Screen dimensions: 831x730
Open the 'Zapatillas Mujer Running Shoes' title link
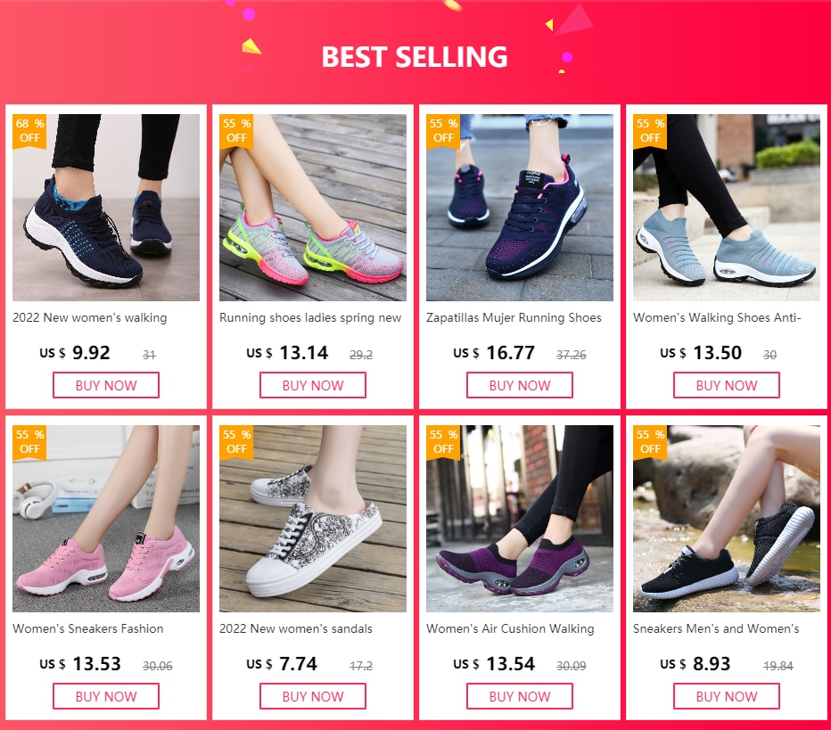(514, 318)
